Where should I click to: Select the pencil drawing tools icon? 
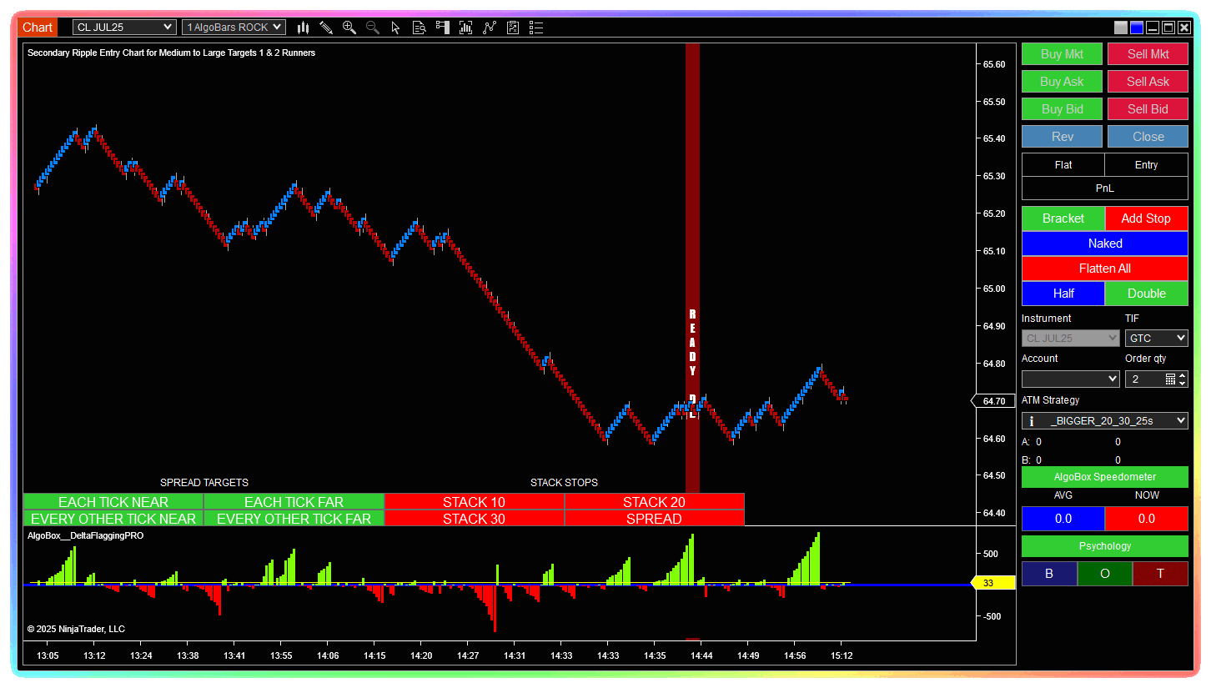(326, 28)
